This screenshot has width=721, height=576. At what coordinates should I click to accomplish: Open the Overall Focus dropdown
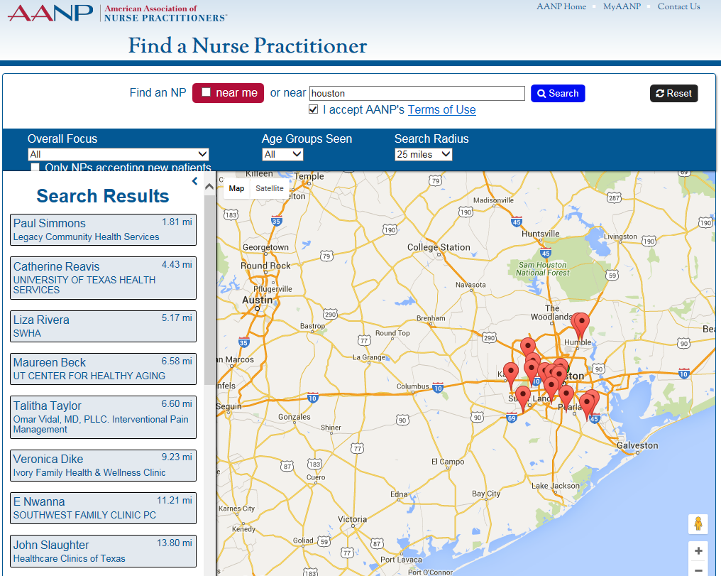[x=119, y=154]
